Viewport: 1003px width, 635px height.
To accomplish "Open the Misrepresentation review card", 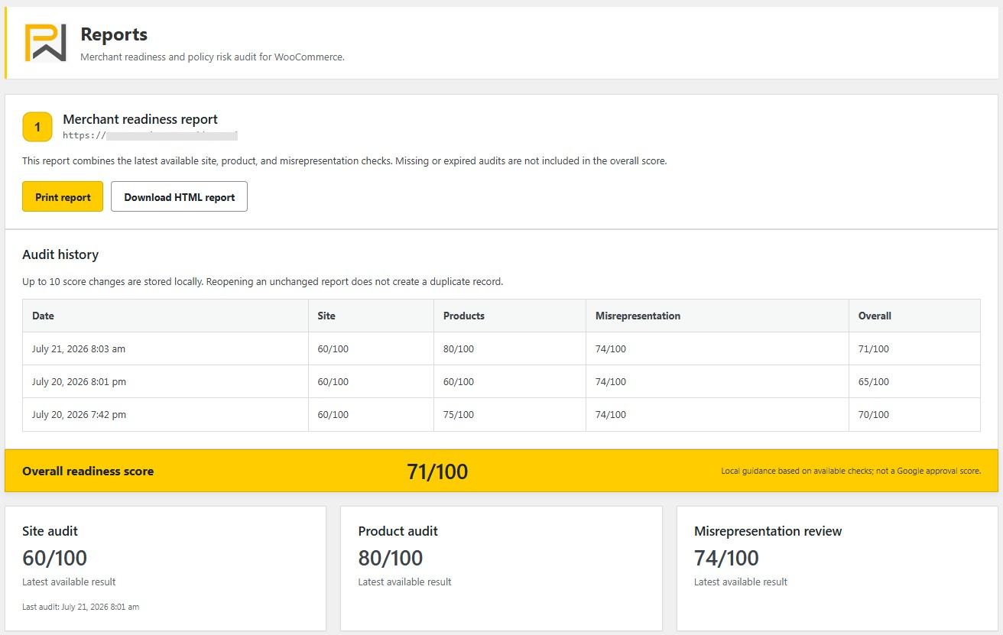I will pos(837,569).
